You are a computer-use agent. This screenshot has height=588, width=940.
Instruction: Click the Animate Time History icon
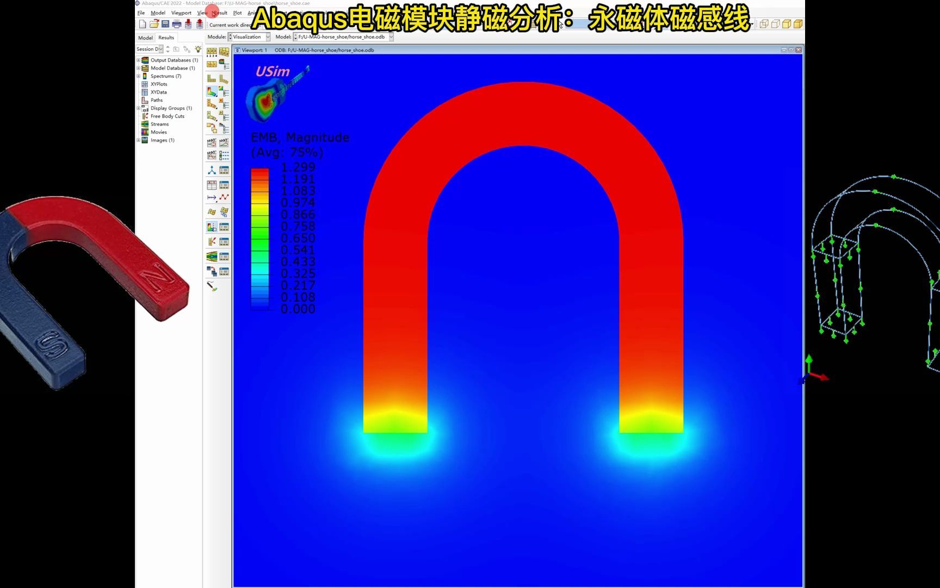pos(224,143)
